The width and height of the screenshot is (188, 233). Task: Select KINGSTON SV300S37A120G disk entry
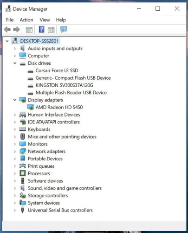(65, 85)
